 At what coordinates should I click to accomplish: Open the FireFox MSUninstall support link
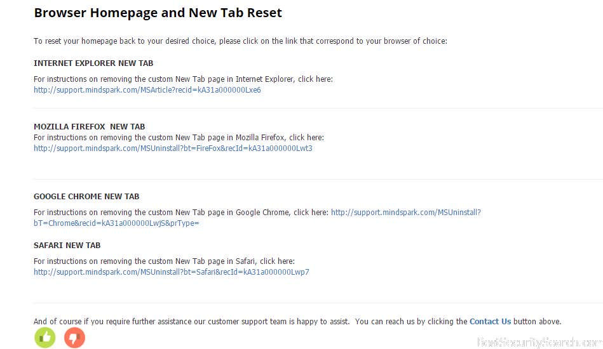tap(173, 148)
